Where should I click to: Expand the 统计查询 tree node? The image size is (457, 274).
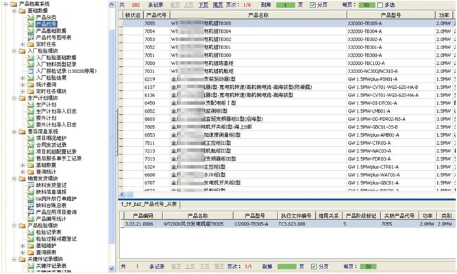coord(23,83)
